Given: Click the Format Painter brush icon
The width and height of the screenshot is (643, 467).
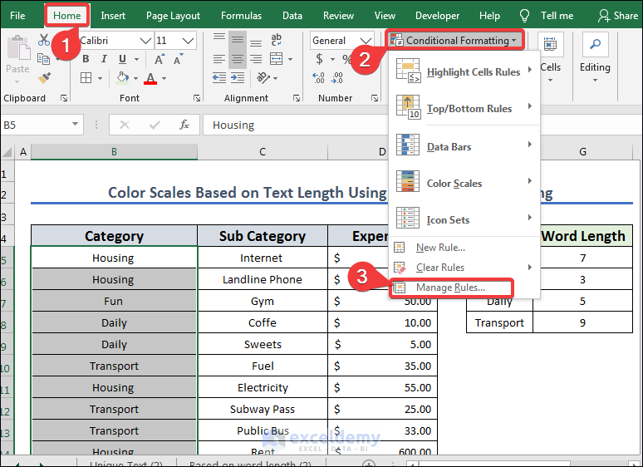Looking at the screenshot, I should pos(45,76).
